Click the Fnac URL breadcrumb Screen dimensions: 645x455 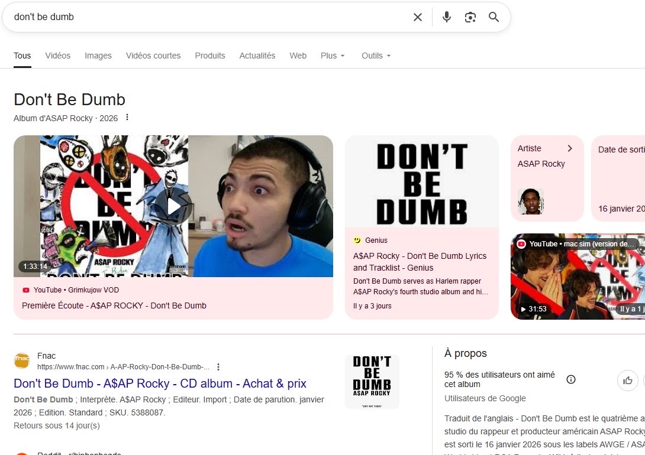pos(123,367)
